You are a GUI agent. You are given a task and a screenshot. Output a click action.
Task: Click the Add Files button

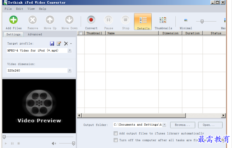click(x=13, y=22)
